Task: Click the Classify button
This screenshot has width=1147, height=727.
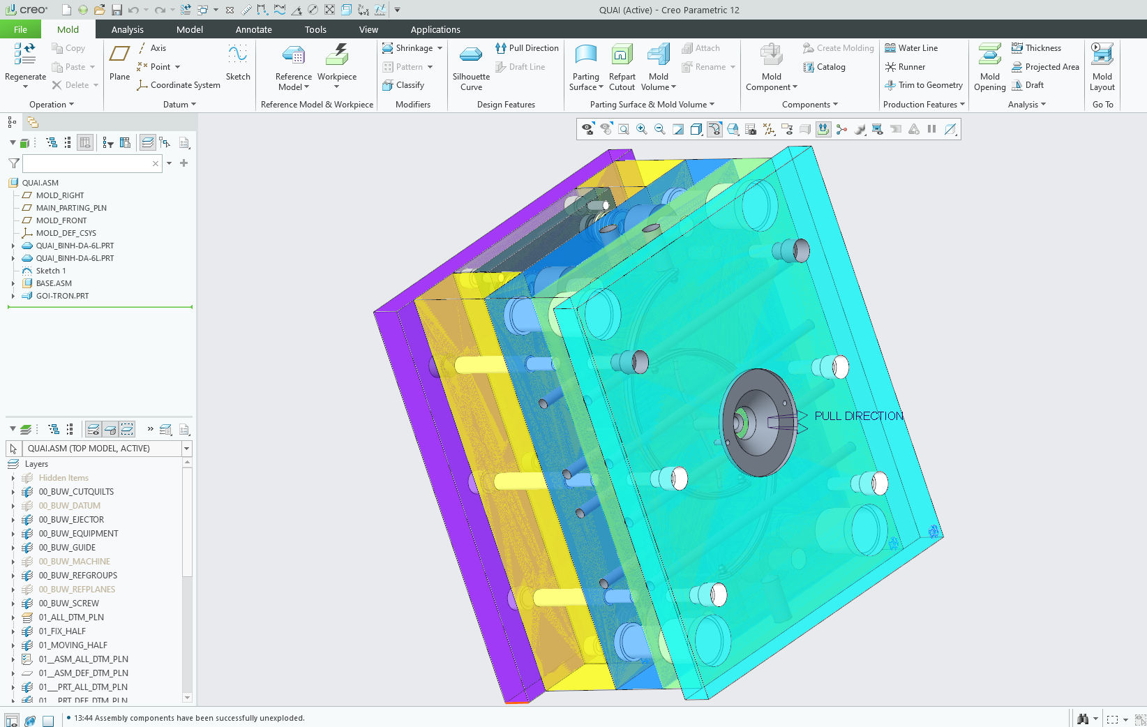Action: 403,85
